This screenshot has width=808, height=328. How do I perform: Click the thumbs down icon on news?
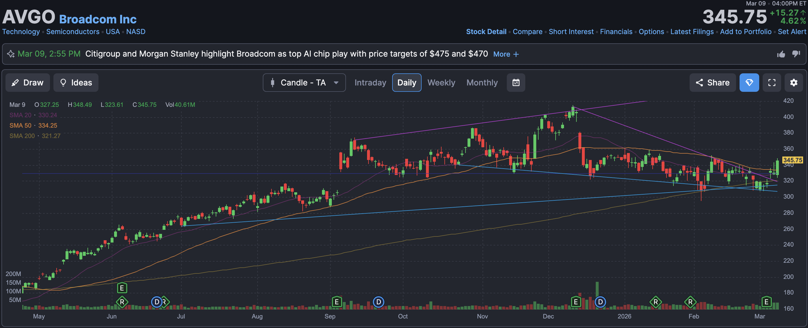click(x=796, y=54)
